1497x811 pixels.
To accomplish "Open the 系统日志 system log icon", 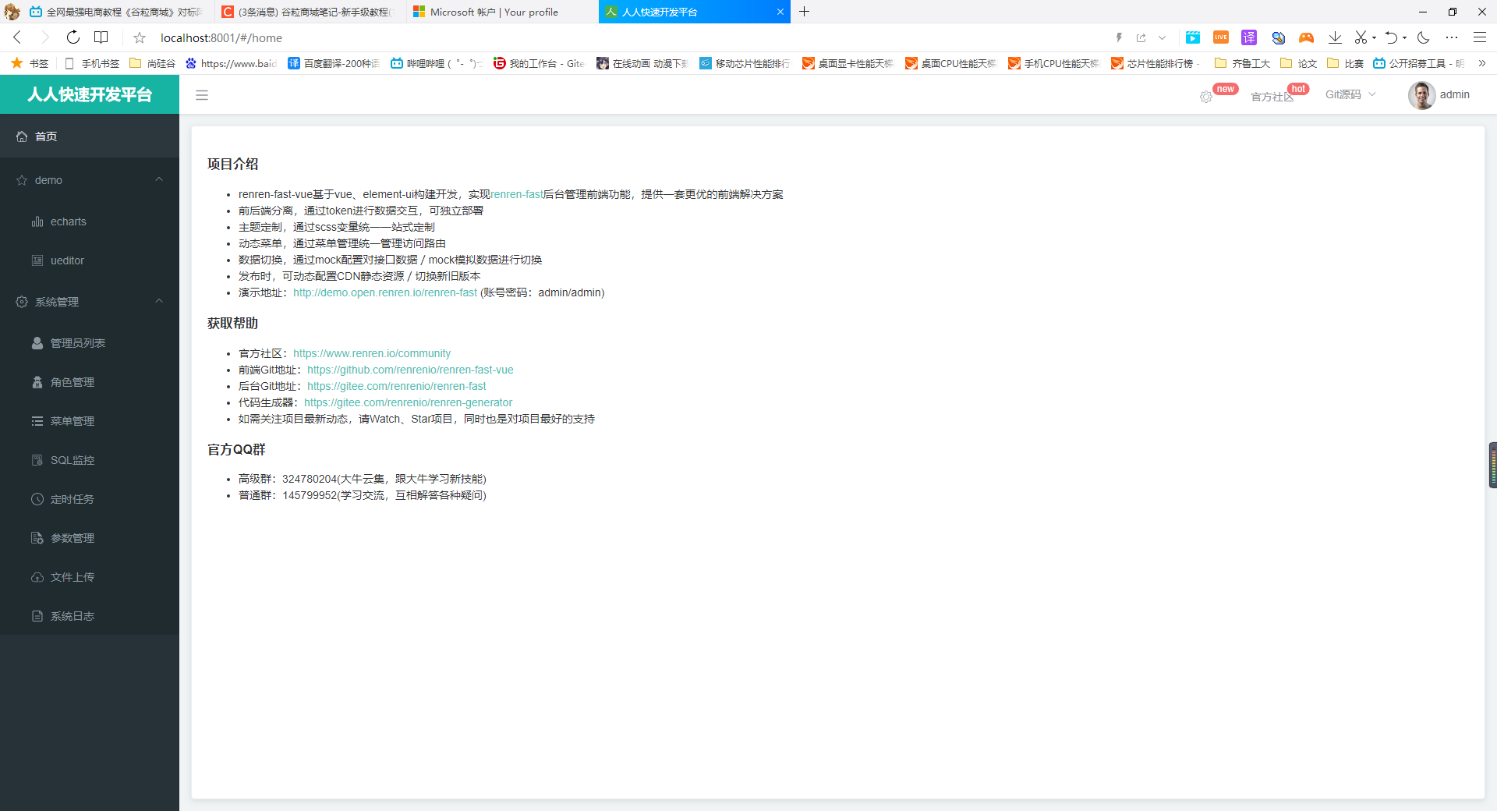I will [37, 616].
